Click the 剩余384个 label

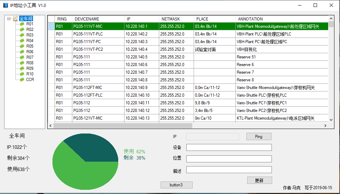point(18,158)
